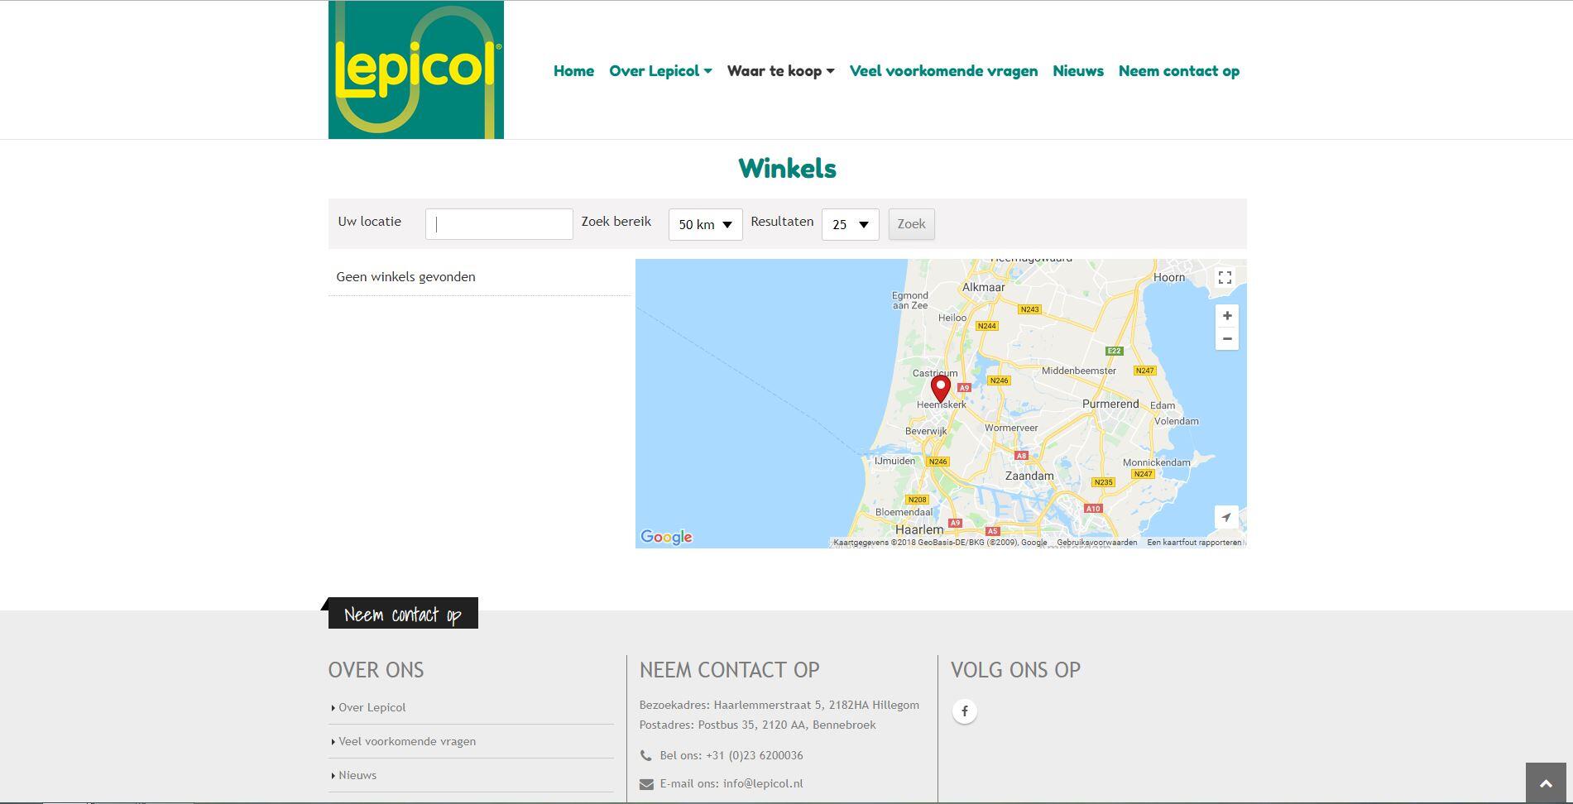Click the info@lepicol.nl email address
Screen dimensions: 1573x804
pos(763,783)
